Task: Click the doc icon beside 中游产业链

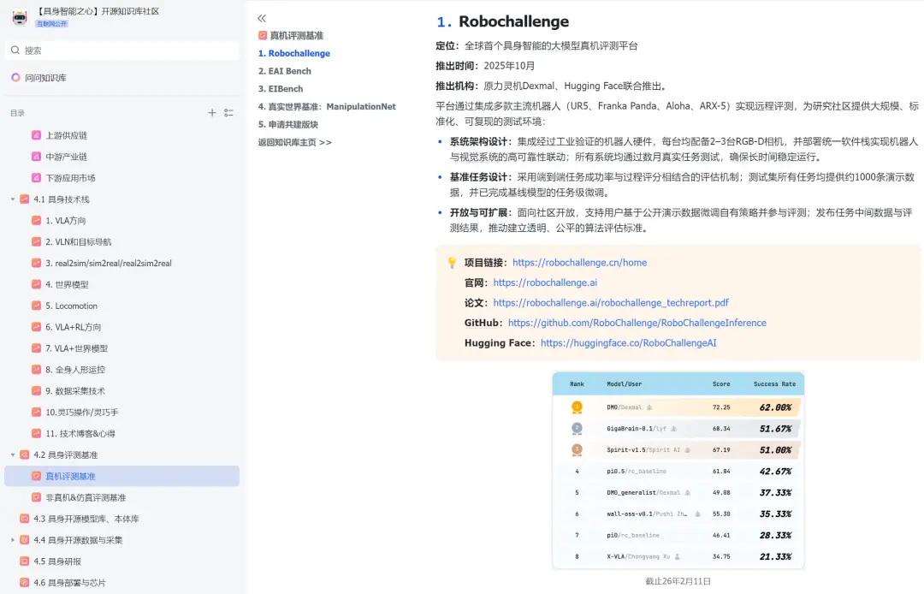Action: pos(36,156)
